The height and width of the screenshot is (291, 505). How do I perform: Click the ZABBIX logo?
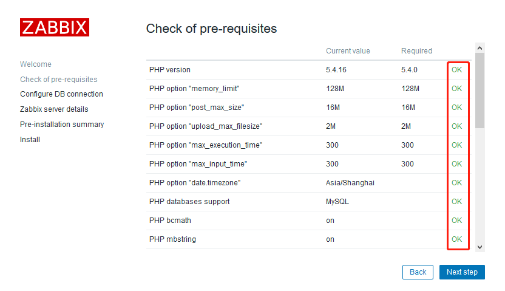(55, 27)
